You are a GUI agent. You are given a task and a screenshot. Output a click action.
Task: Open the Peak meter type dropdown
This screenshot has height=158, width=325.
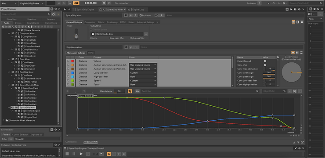(x=315, y=19)
